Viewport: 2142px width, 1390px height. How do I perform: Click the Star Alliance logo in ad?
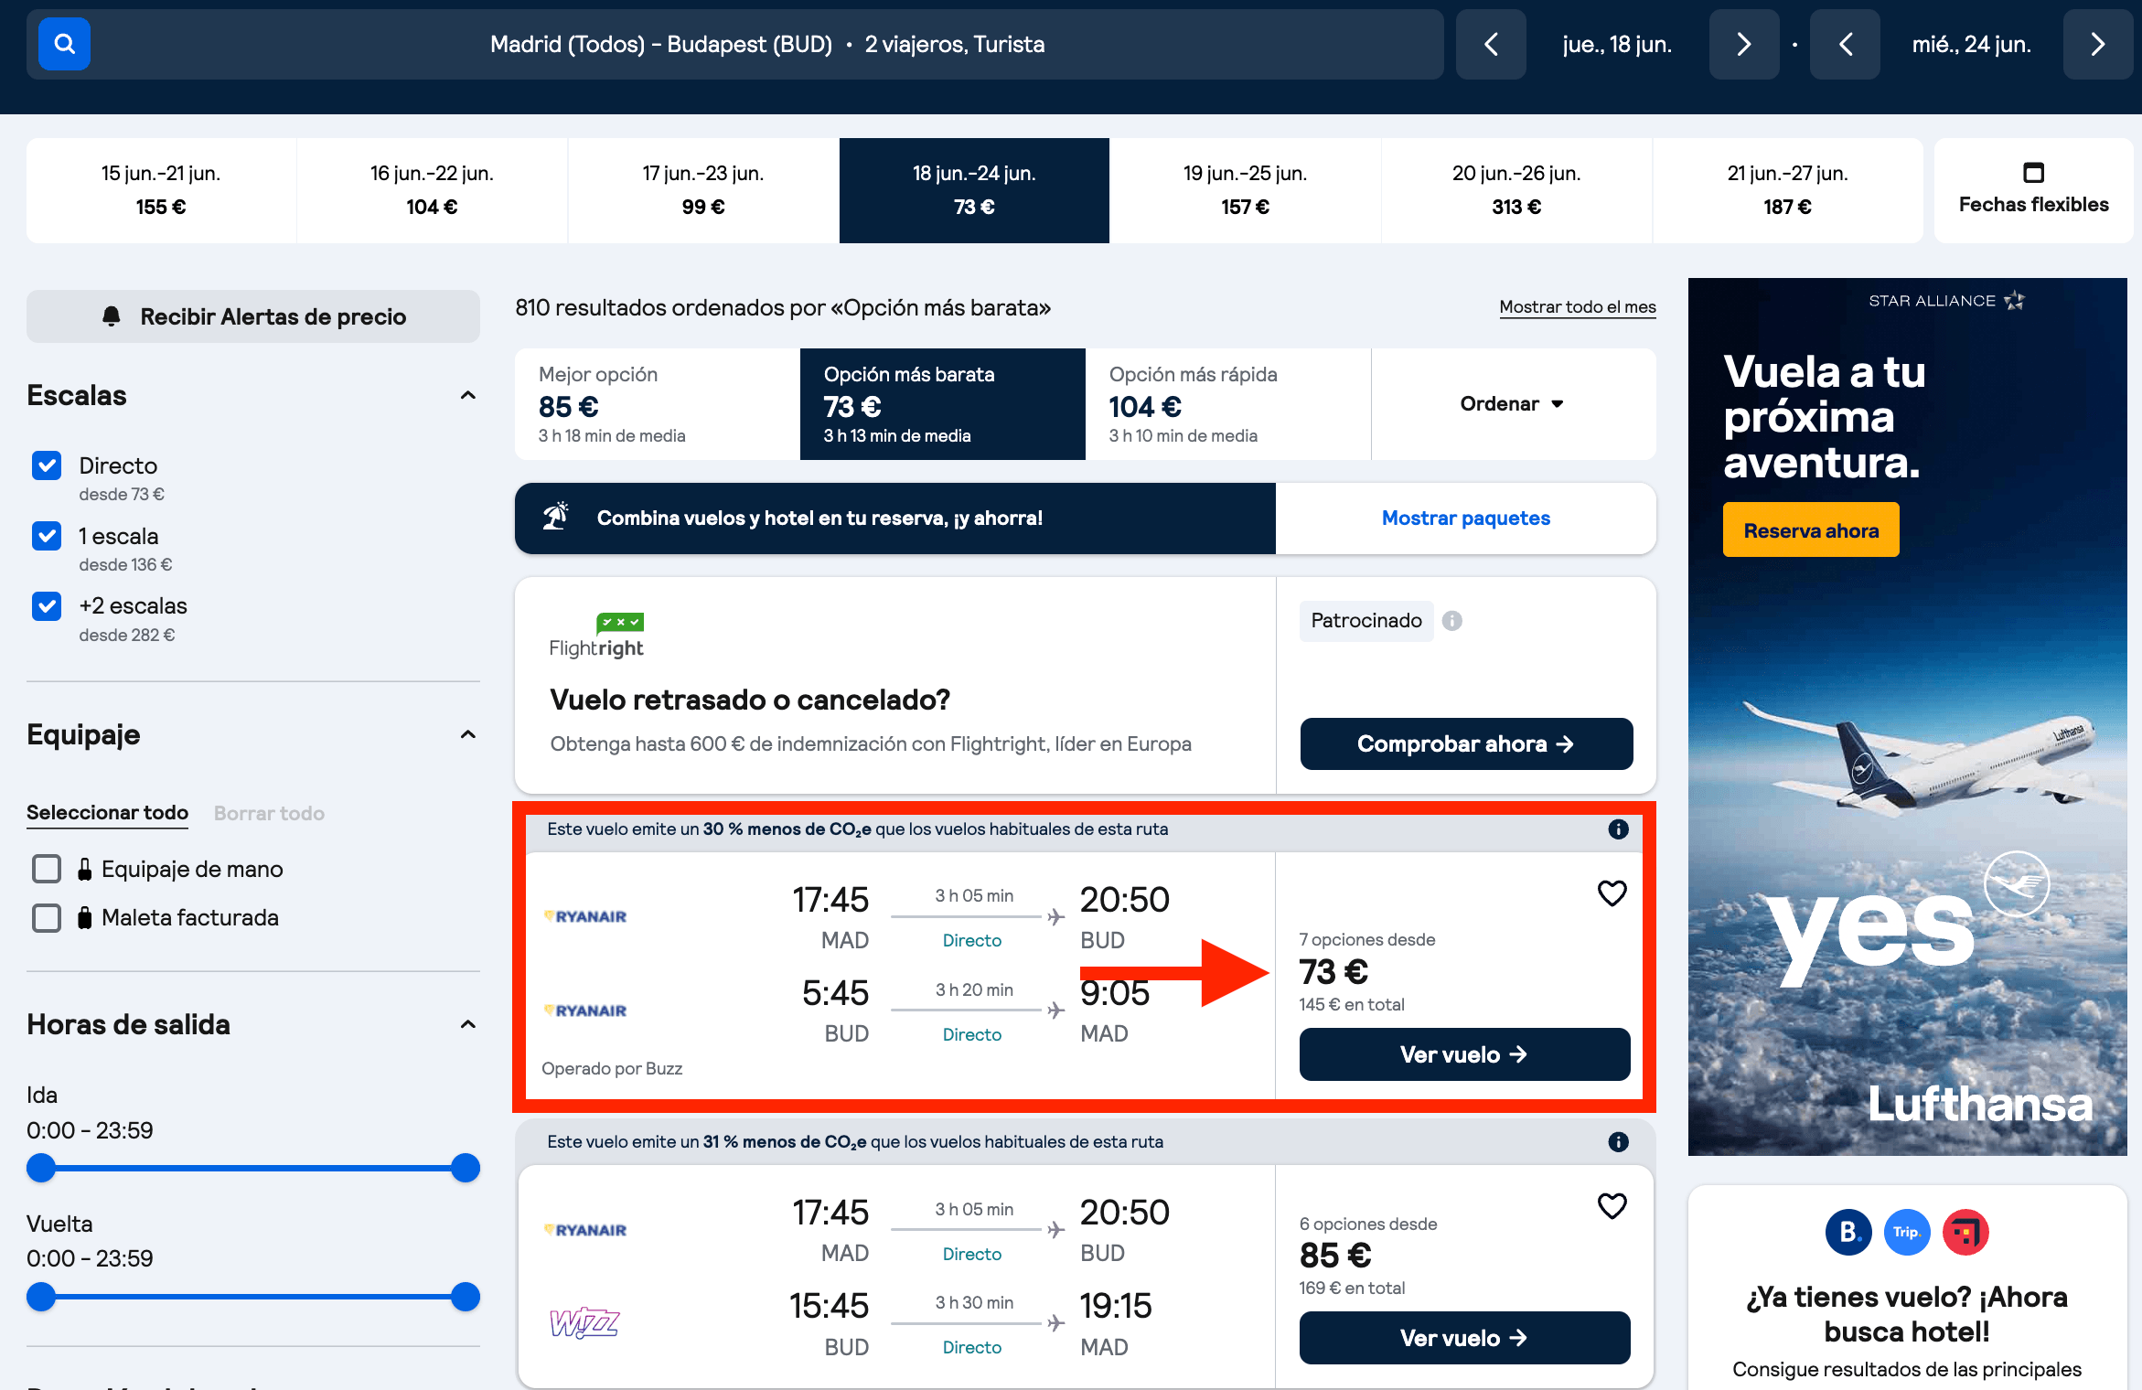click(1946, 301)
